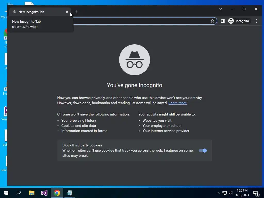Screen dimensions: 264x198
Task: Click chrome://newtab text in tab tooltip
Action: [25, 27]
